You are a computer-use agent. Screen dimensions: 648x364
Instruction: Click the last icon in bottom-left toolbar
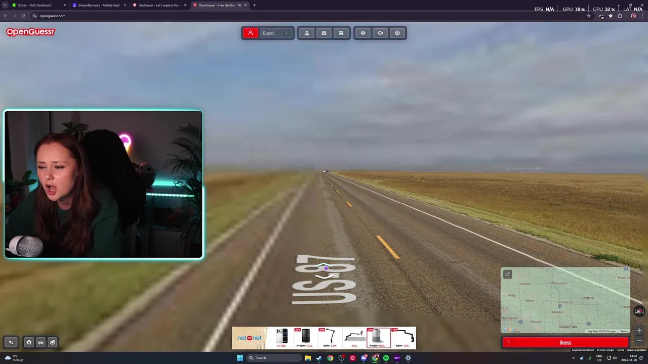pos(53,342)
